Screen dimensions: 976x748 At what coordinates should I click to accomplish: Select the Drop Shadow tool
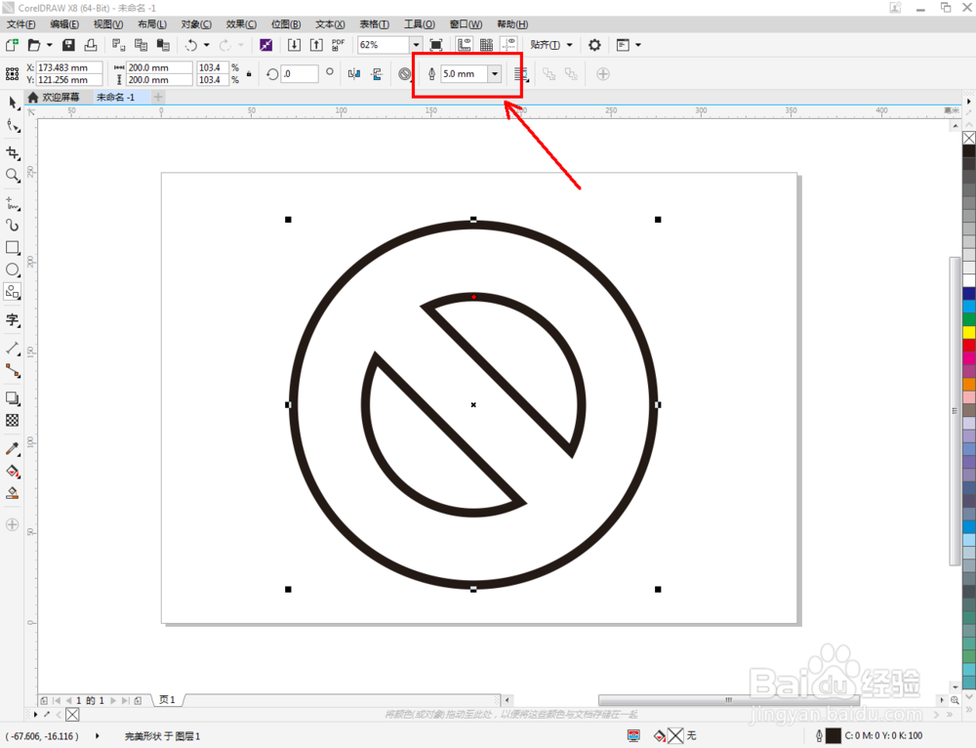13,398
